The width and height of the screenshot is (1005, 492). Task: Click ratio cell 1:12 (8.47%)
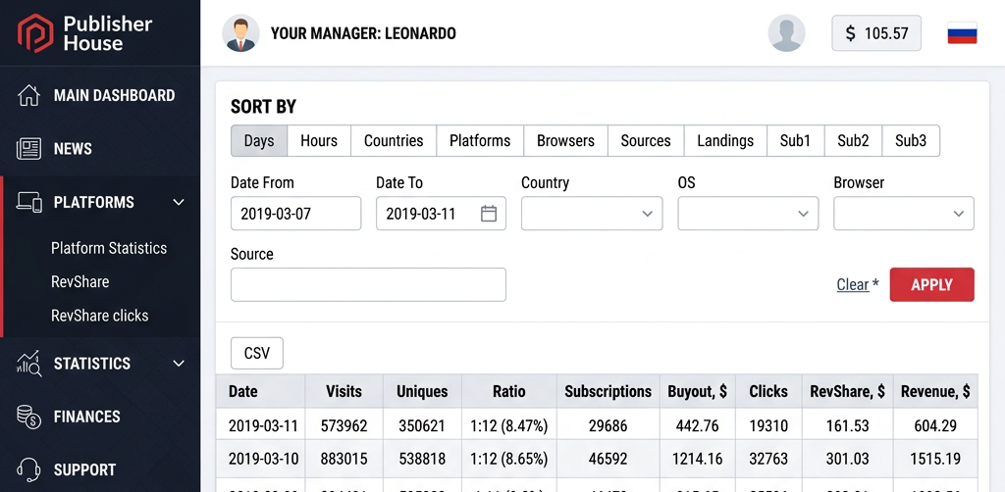(509, 425)
